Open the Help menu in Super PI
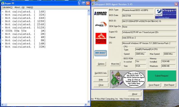The image size is (179, 107). pyautogui.click(x=30, y=7)
